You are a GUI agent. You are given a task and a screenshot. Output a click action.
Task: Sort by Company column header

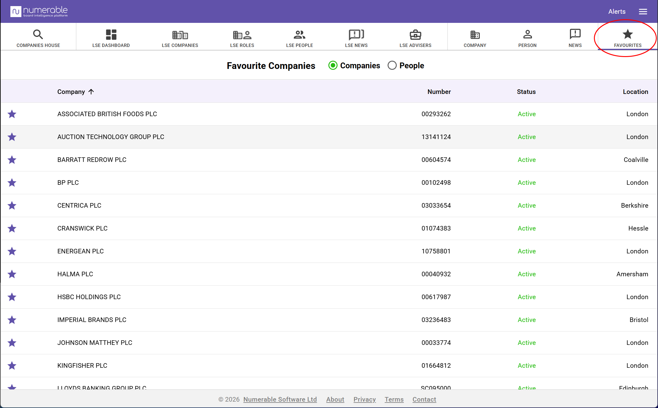click(75, 92)
